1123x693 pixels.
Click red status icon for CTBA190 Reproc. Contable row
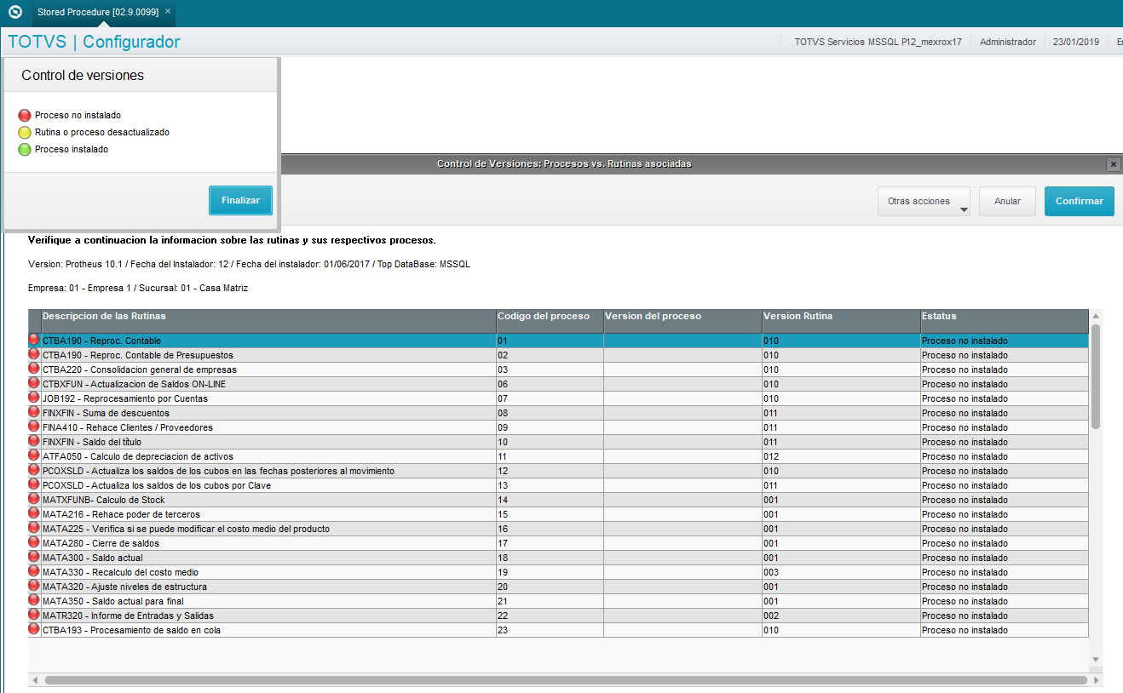click(34, 340)
